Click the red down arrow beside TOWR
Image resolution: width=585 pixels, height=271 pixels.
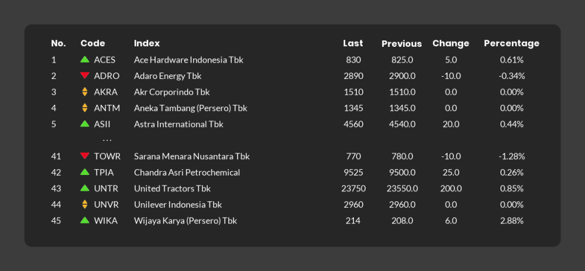(85, 156)
